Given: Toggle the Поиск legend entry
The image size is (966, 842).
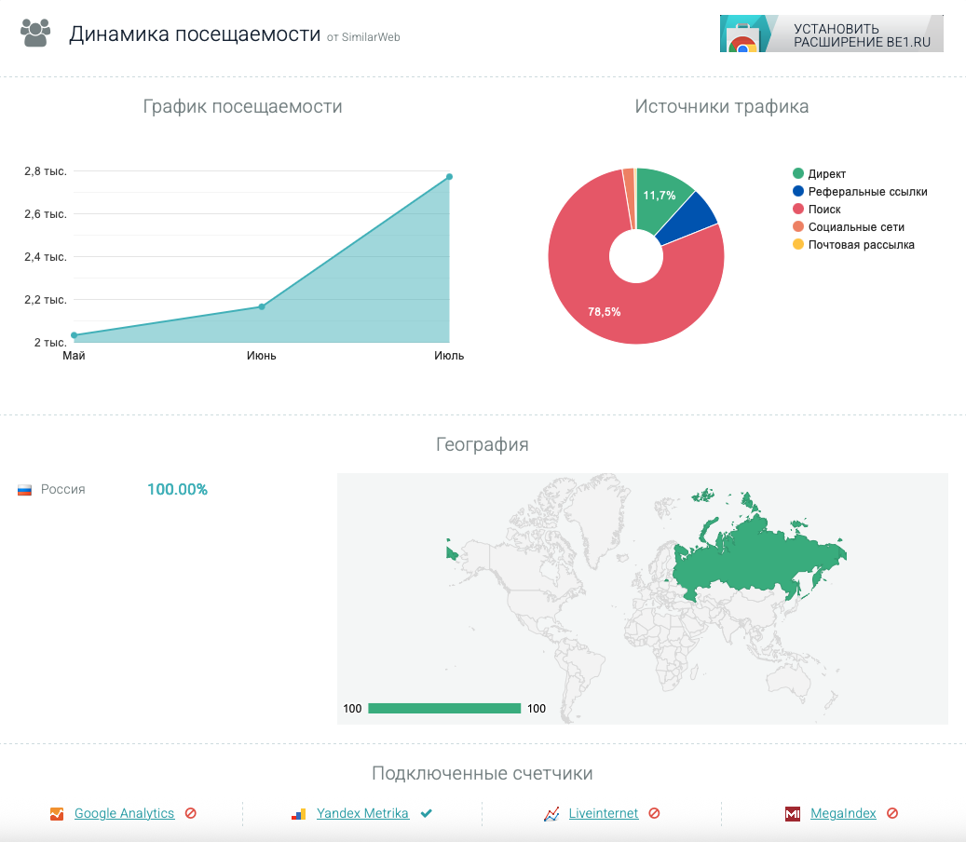Looking at the screenshot, I should pyautogui.click(x=817, y=210).
